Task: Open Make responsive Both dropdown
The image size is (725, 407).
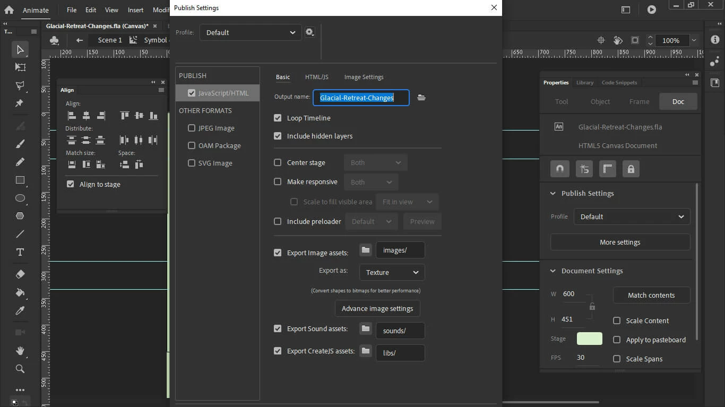Action: (x=371, y=182)
